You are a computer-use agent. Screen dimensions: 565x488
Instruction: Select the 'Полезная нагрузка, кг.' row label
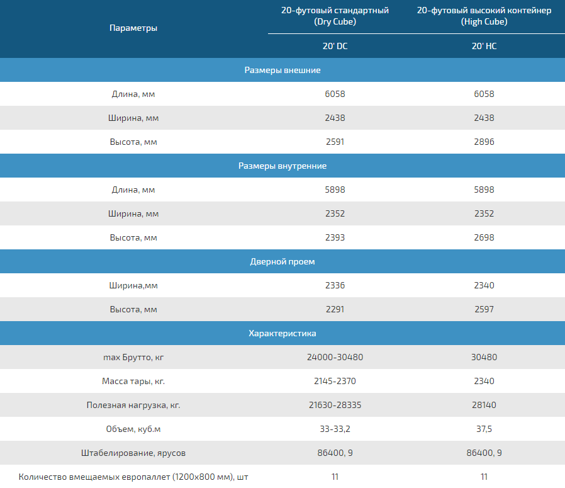[x=133, y=406]
